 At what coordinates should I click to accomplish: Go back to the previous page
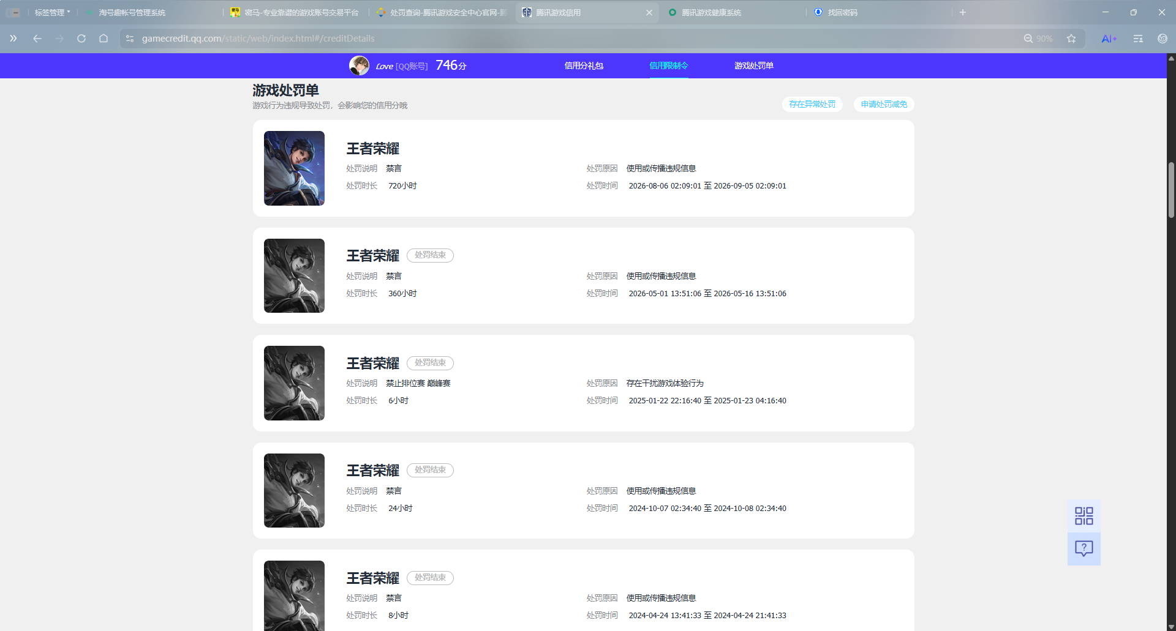coord(37,39)
